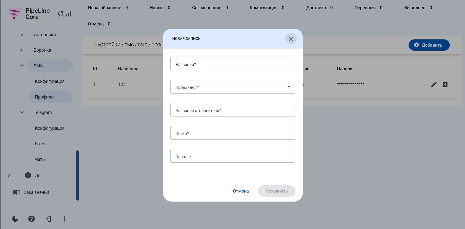
Task: Click the refresh sync arrows icon
Action: tap(60, 14)
